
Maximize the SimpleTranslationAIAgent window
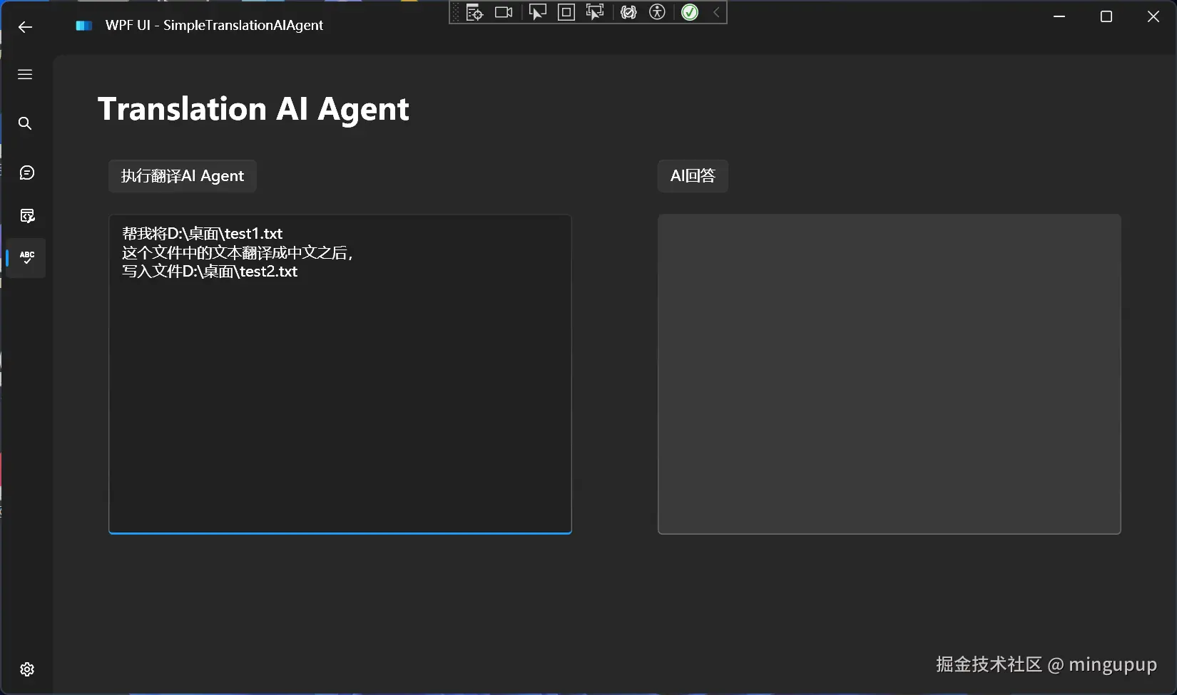(1106, 16)
